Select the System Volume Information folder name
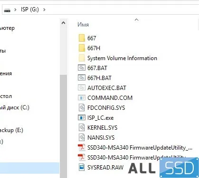This screenshot has height=178, width=199. point(122,58)
